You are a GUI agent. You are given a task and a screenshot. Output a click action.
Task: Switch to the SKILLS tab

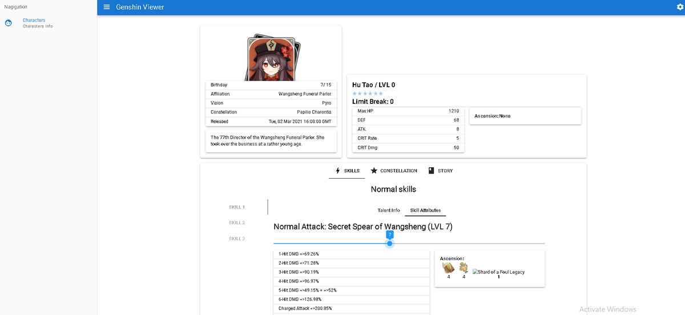point(347,171)
